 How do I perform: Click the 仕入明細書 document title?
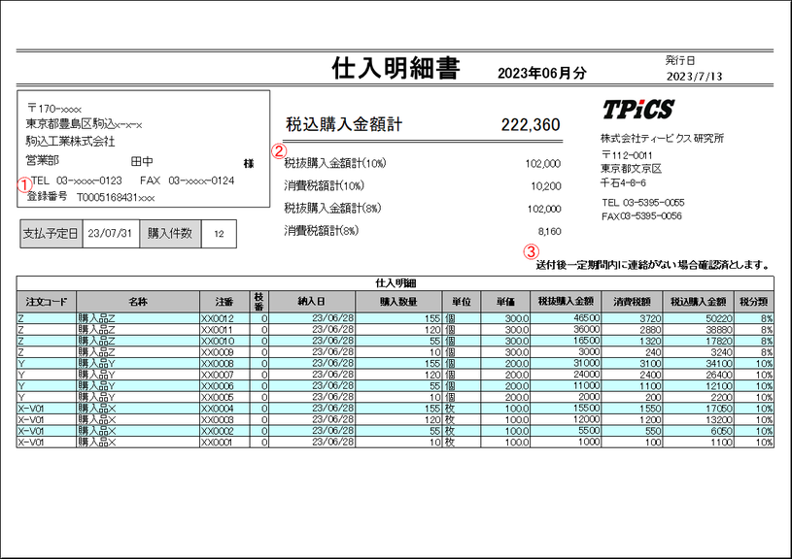tap(396, 68)
